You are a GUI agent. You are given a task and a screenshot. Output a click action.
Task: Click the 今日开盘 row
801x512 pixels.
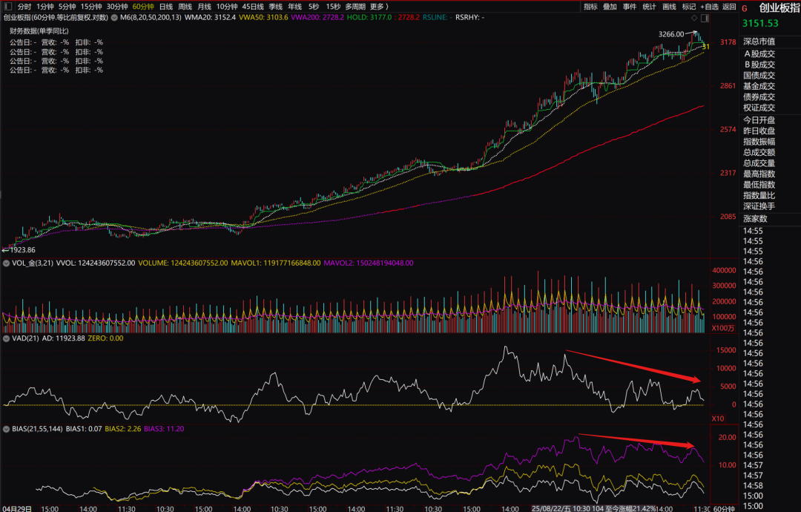tap(759, 120)
